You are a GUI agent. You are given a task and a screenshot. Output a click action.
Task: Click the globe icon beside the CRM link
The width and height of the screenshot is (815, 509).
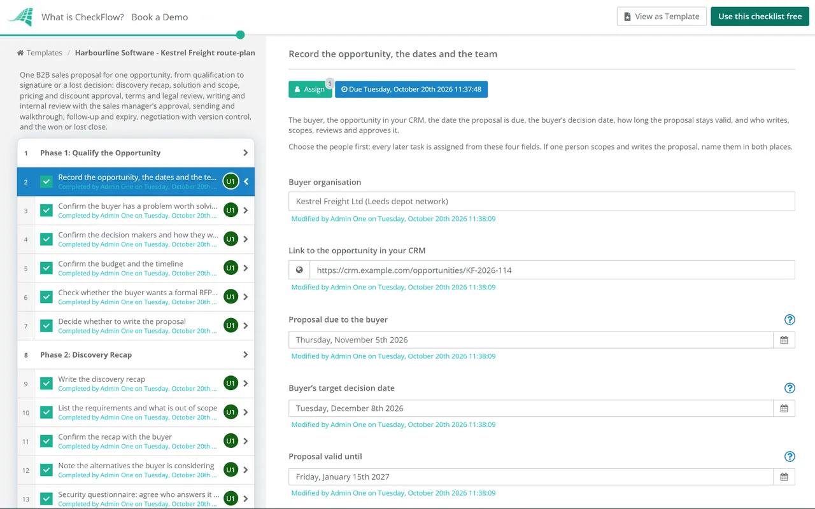click(299, 270)
